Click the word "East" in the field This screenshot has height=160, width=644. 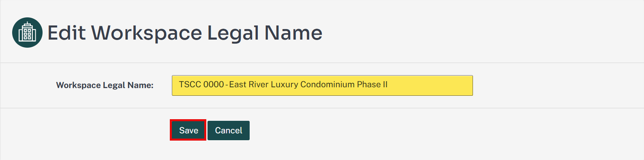click(x=238, y=84)
